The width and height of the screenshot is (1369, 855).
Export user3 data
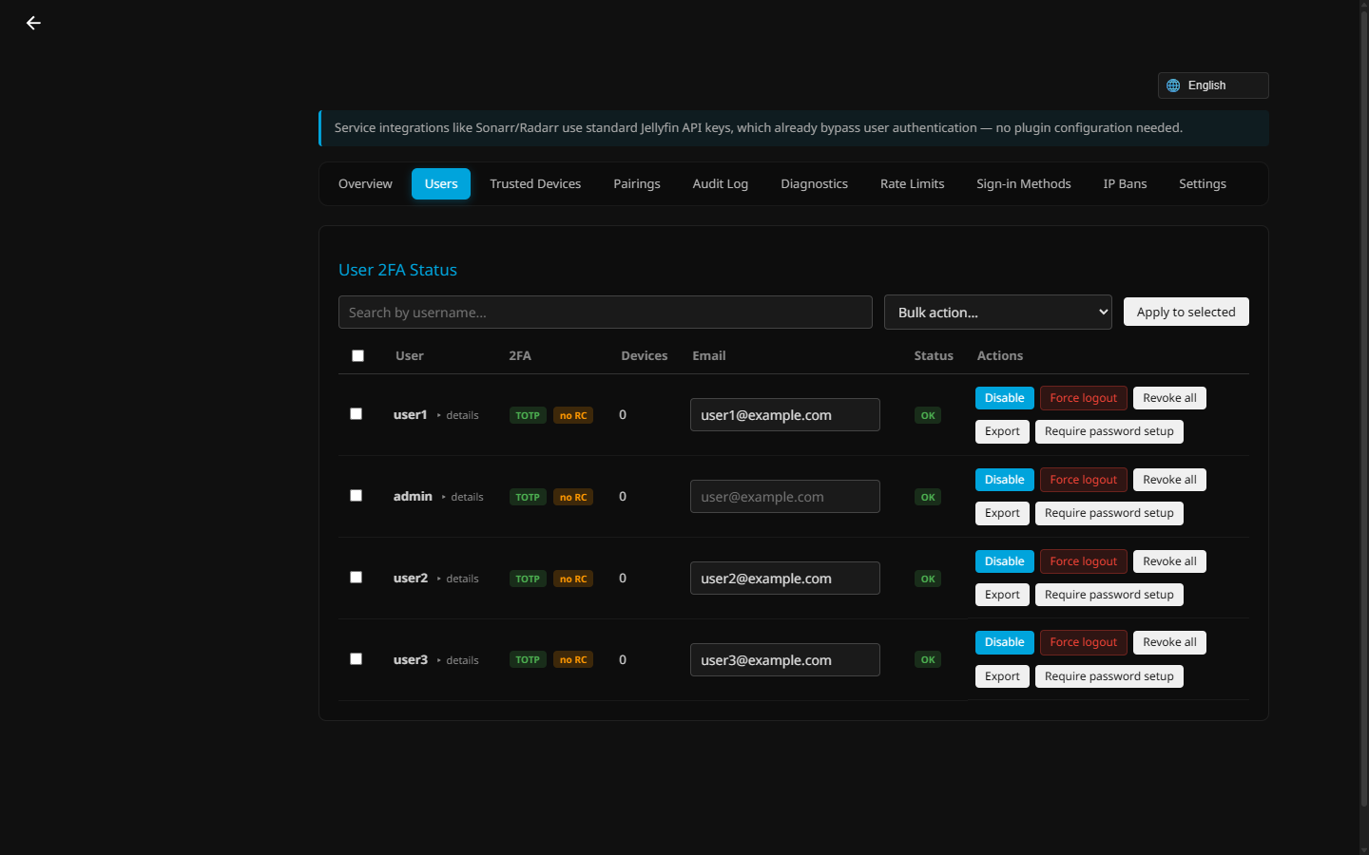tap(1002, 676)
